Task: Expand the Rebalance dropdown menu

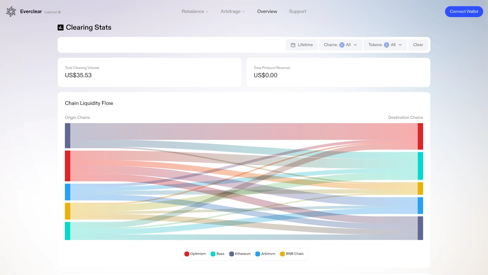Action: (195, 12)
